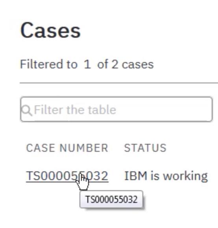
Task: Click the word CASE in column header
Action: click(x=41, y=148)
